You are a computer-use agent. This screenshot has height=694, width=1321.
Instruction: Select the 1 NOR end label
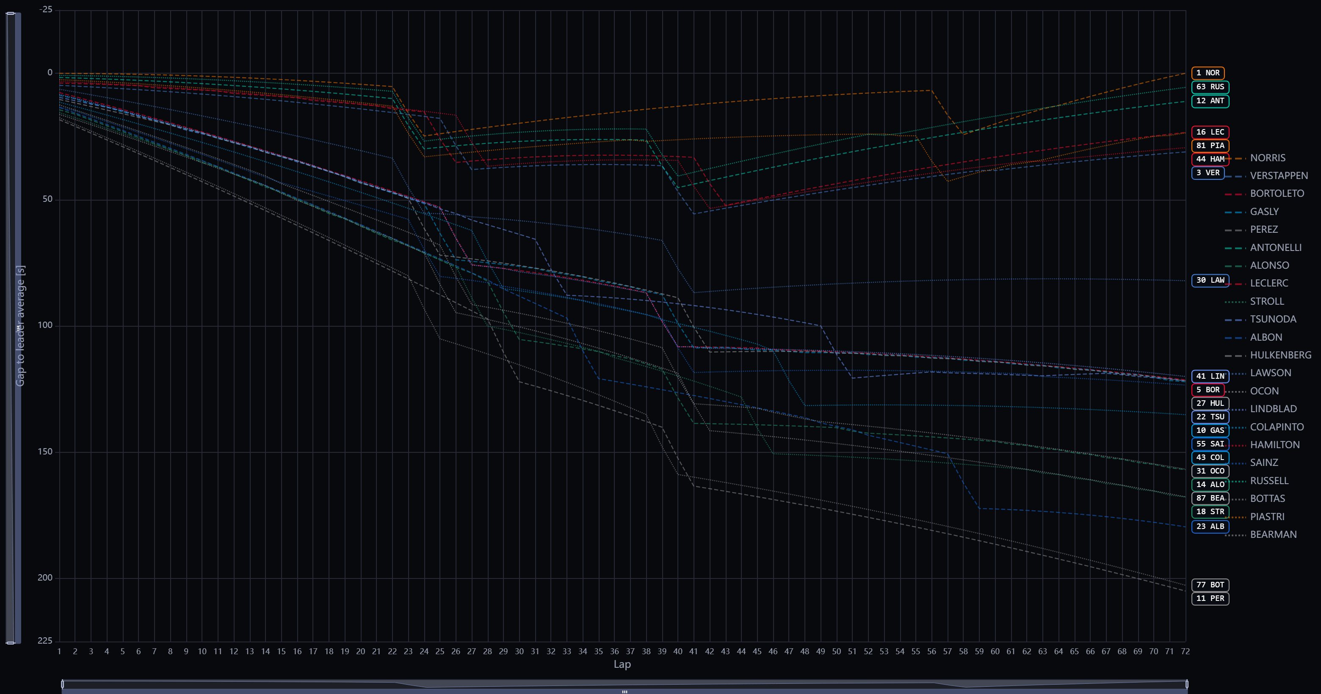[1208, 73]
